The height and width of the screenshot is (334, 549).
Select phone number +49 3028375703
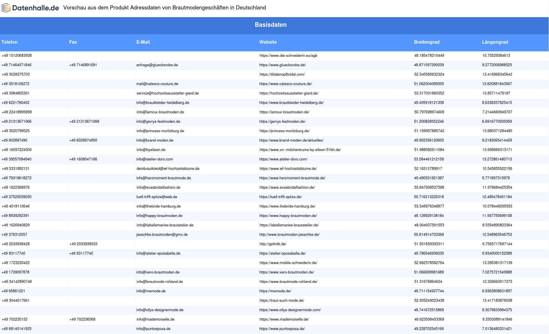(x=15, y=75)
